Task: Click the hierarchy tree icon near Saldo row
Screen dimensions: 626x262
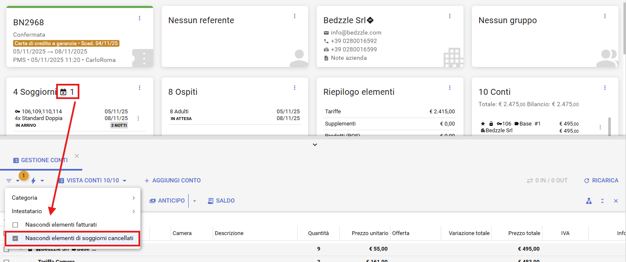Action: [x=589, y=201]
